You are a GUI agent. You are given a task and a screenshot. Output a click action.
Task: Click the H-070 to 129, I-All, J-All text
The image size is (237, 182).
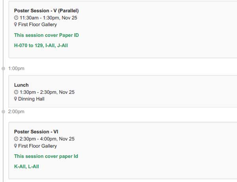click(x=41, y=45)
